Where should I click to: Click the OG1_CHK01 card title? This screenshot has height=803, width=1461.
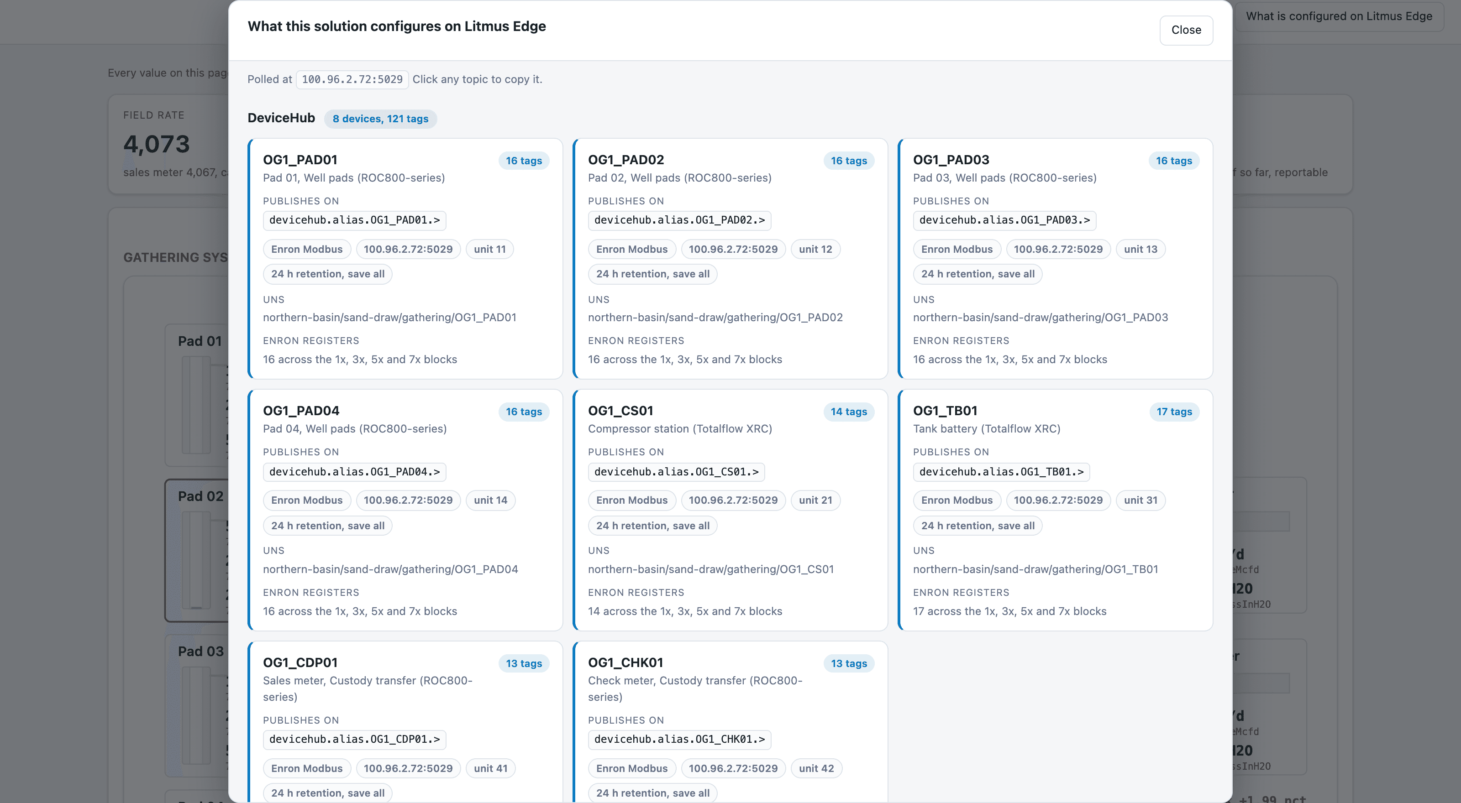pyautogui.click(x=625, y=662)
